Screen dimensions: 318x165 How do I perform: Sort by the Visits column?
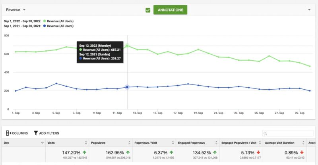tap(86, 142)
